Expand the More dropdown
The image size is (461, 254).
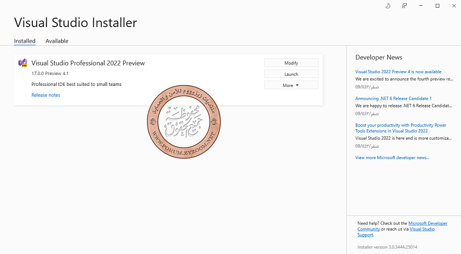coord(291,85)
